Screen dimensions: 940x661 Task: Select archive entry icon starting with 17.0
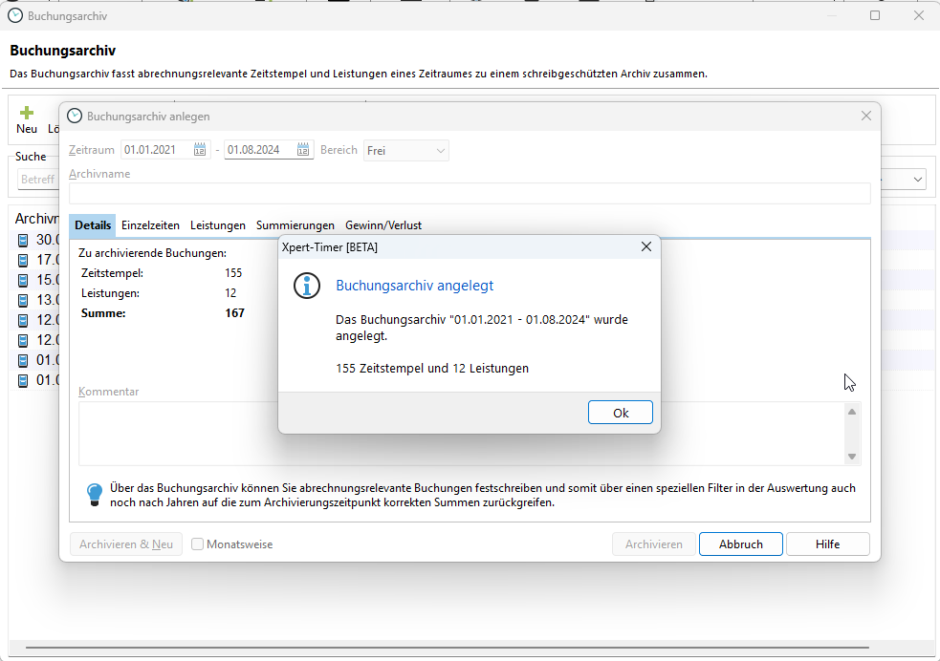coord(24,260)
